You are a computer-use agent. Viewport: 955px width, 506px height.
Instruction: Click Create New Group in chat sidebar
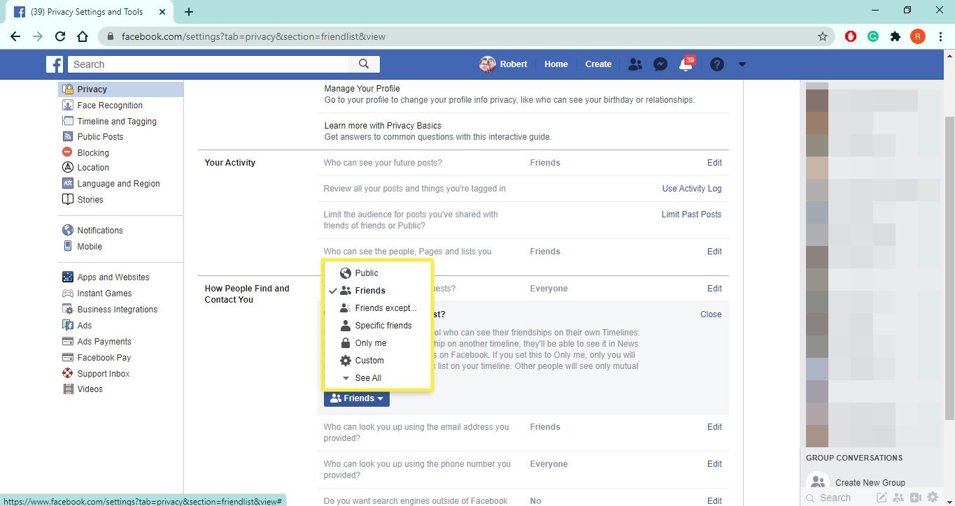click(870, 483)
